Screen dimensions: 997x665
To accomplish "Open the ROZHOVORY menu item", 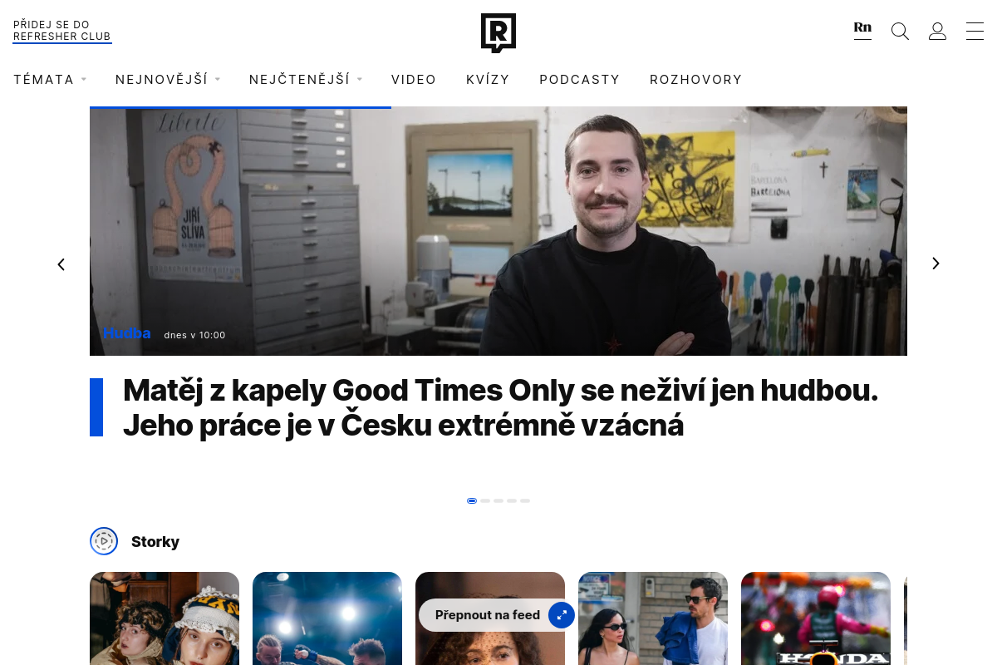I will tap(696, 80).
